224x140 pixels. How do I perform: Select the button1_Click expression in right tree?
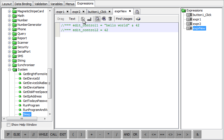[x=202, y=15]
